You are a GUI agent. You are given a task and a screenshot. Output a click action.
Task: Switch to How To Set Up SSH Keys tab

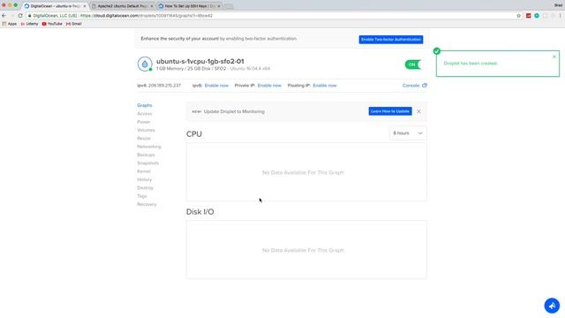pyautogui.click(x=190, y=6)
